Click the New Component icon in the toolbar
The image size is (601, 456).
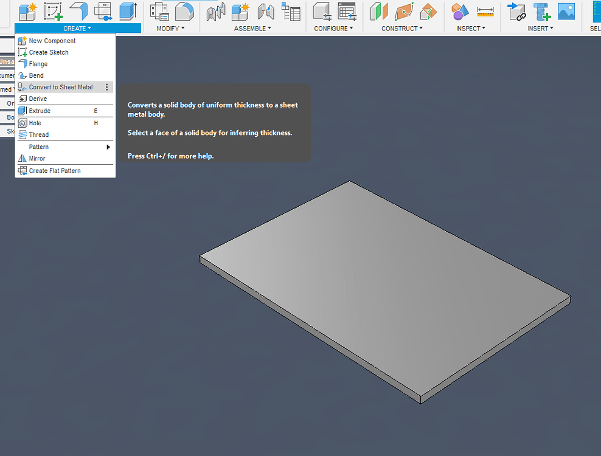tap(26, 11)
